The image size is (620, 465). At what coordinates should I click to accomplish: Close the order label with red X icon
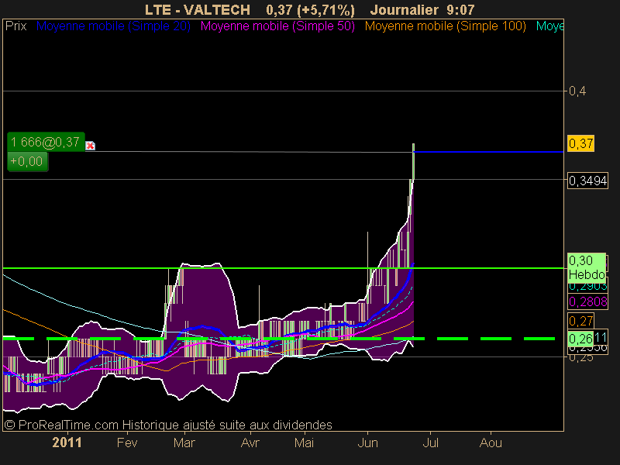[90, 146]
